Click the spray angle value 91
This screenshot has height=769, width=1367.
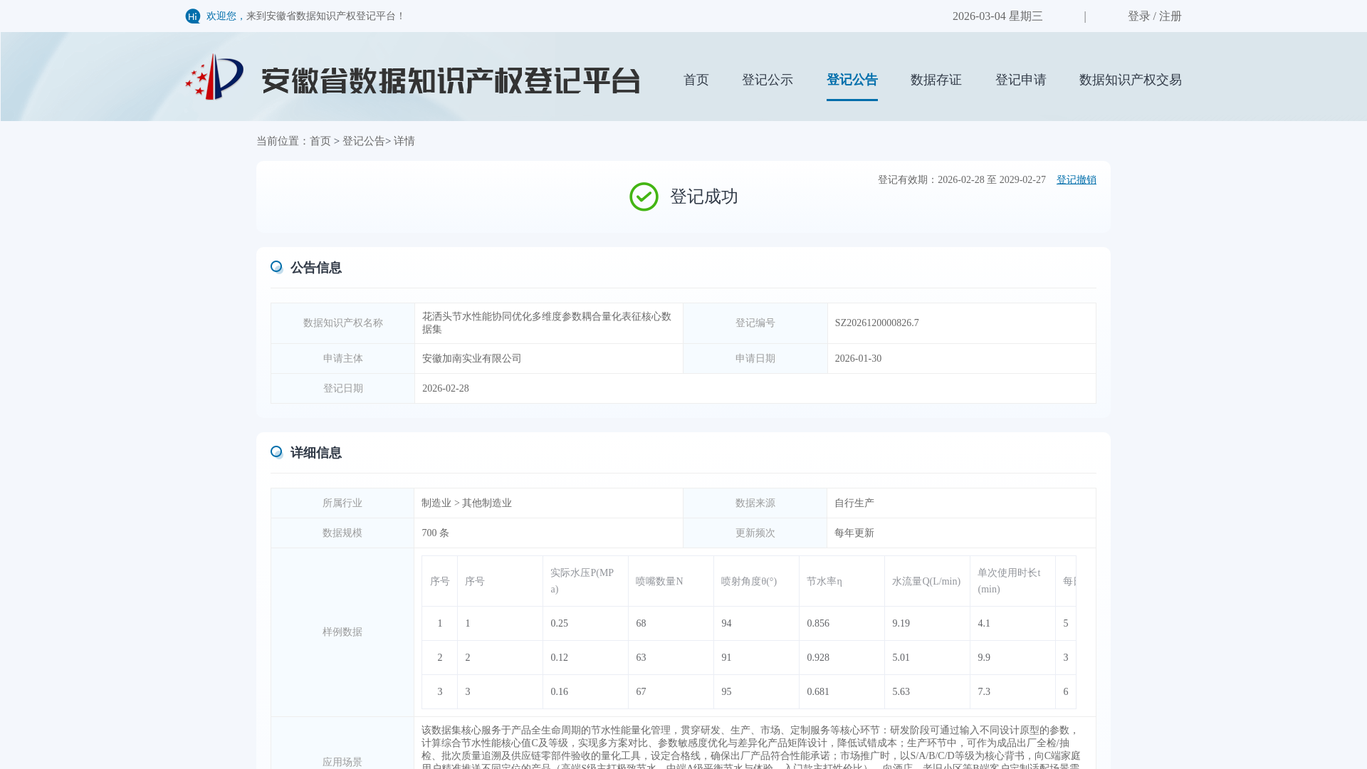pyautogui.click(x=726, y=658)
